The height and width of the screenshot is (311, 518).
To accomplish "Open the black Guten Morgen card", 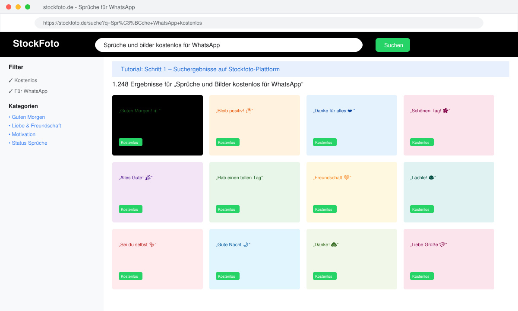I will (158, 125).
